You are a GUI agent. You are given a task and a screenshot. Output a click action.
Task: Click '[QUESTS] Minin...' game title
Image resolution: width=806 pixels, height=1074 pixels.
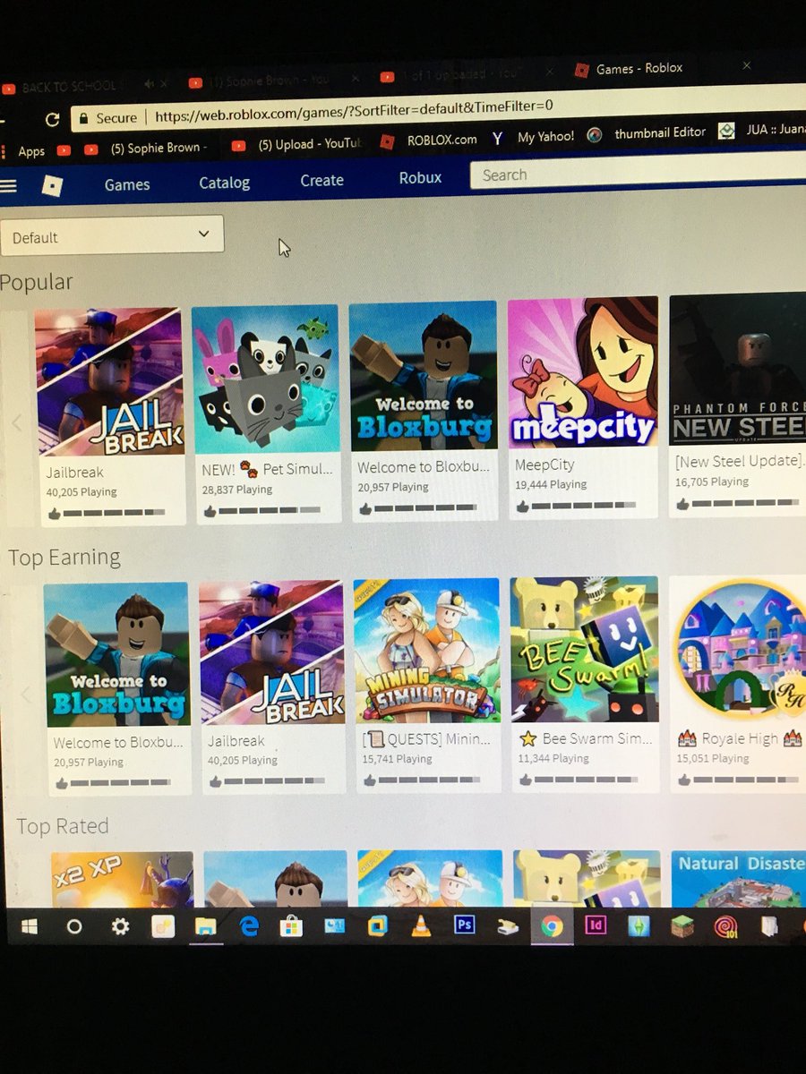pos(426,740)
